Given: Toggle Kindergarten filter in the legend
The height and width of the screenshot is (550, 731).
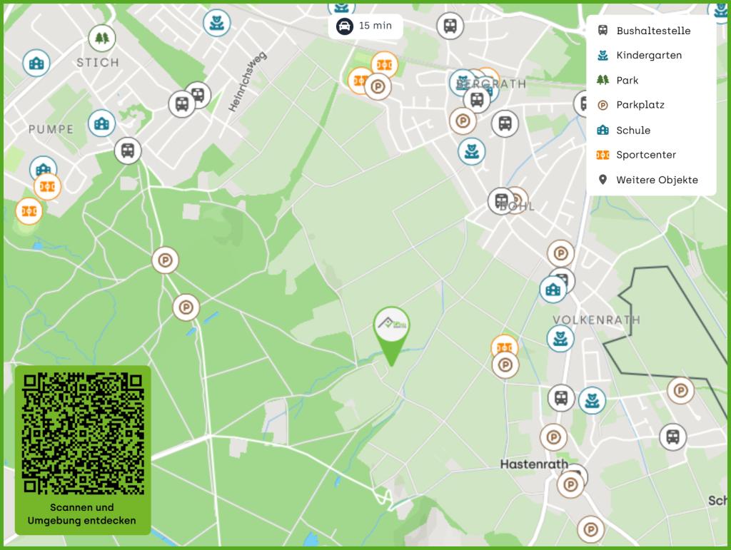Looking at the screenshot, I should pyautogui.click(x=648, y=55).
